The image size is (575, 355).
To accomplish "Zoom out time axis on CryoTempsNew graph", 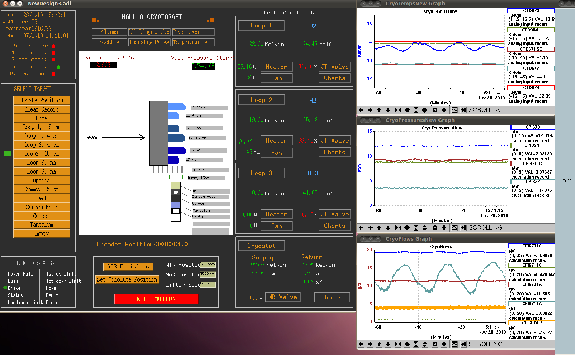I will point(407,110).
